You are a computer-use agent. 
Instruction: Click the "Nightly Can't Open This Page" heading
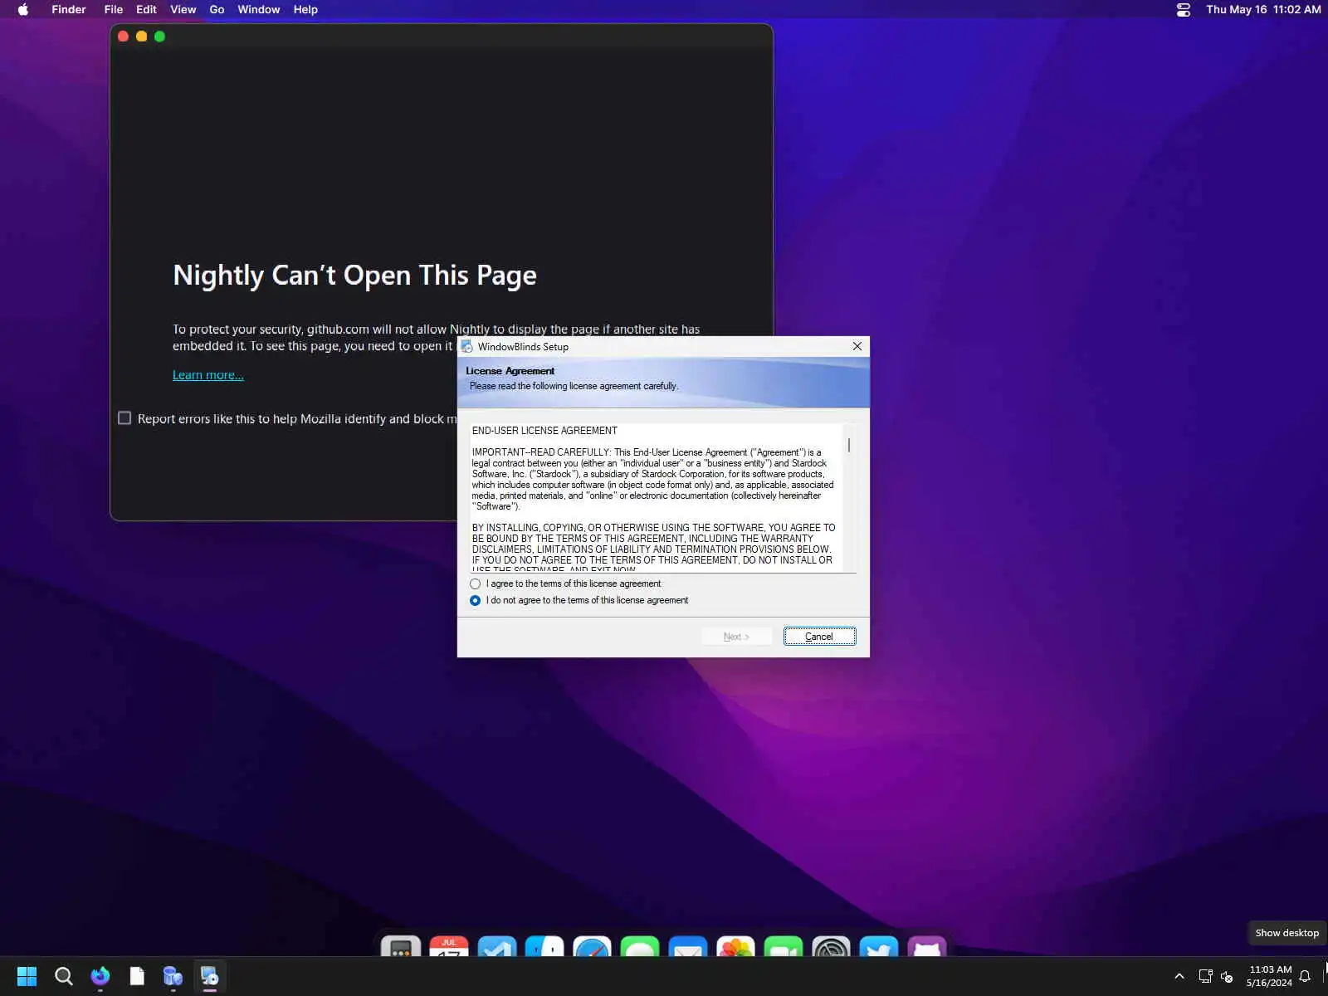(354, 276)
